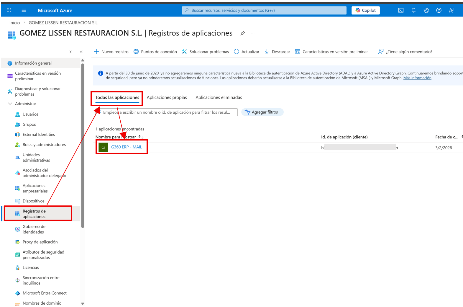Switch to Aplicaciones propias tab
The height and width of the screenshot is (307, 463).
[x=167, y=97]
